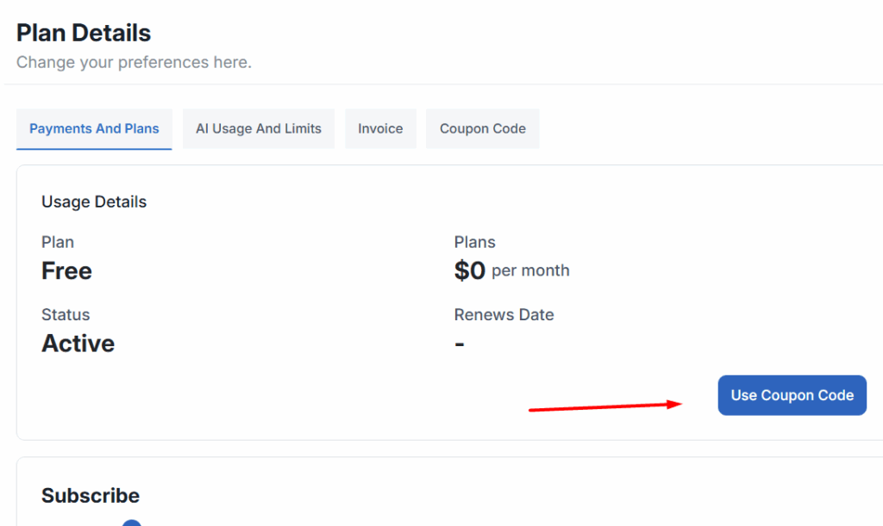Click the Plan Details heading
The image size is (883, 526).
(x=84, y=33)
